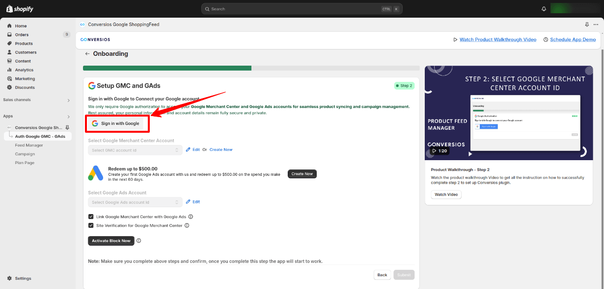Click the pin icon beside Conversios app in sidebar
Screen dimensions: 604x289
click(67, 127)
